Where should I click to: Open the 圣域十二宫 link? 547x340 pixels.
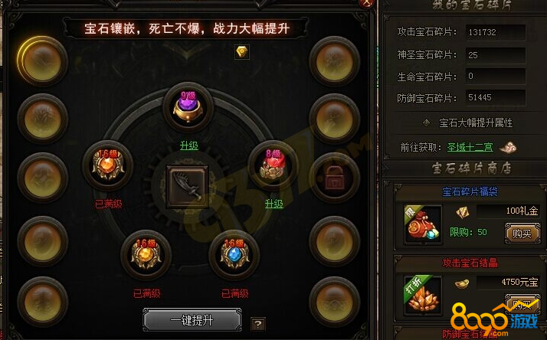coord(470,147)
